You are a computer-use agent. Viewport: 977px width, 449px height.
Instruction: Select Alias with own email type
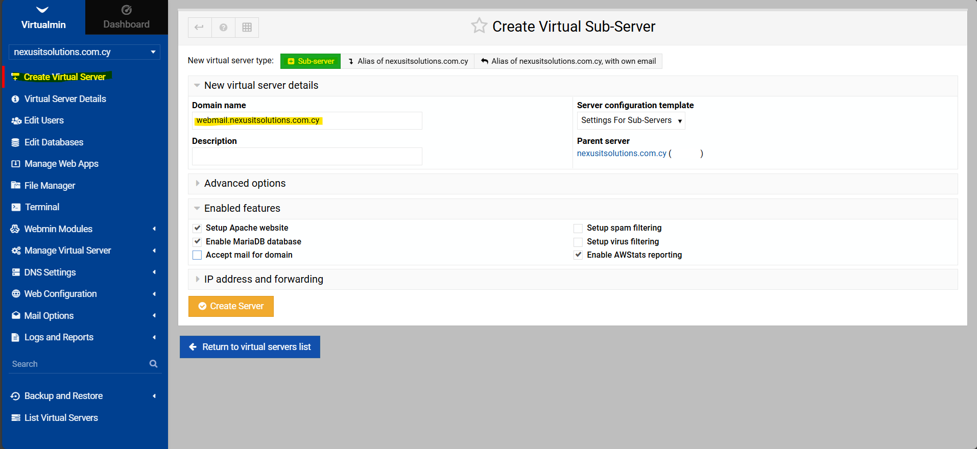point(568,61)
